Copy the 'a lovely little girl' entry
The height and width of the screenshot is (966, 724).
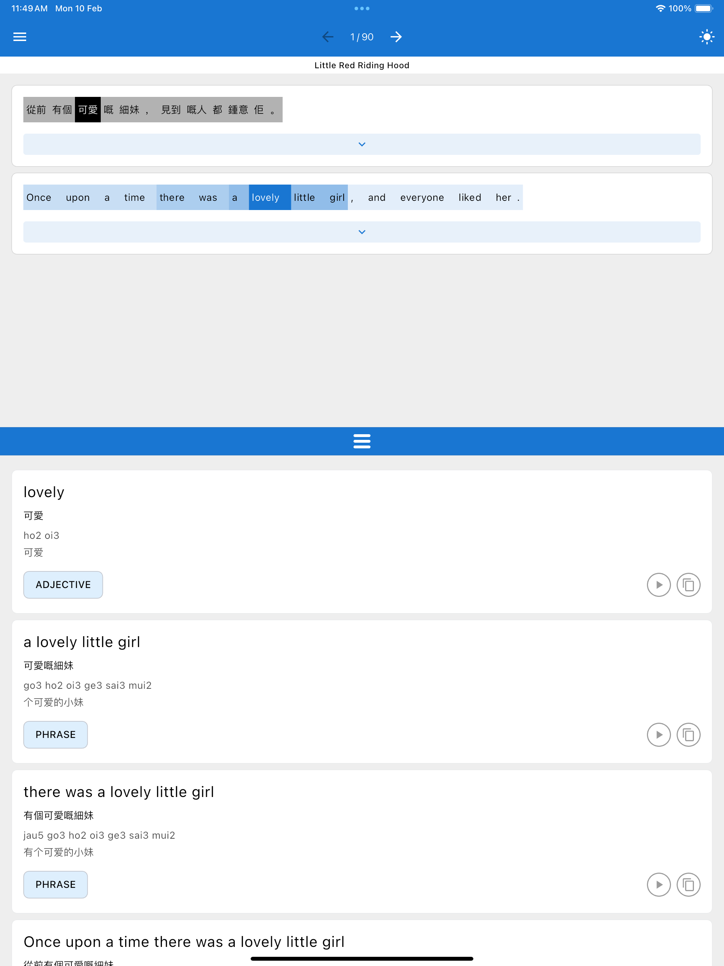[x=689, y=734]
